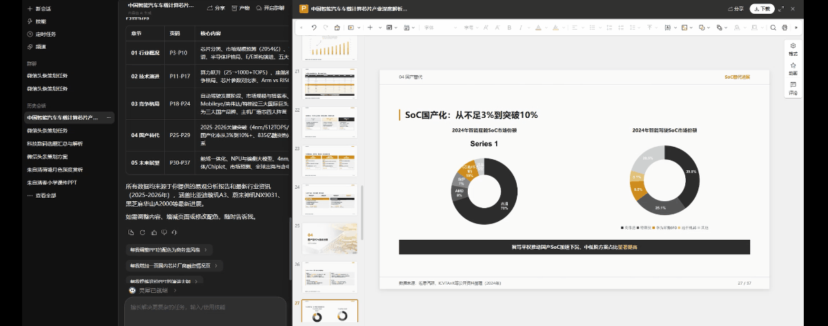Play the response audio (speaker icon)
The width and height of the screenshot is (828, 326).
point(175,232)
